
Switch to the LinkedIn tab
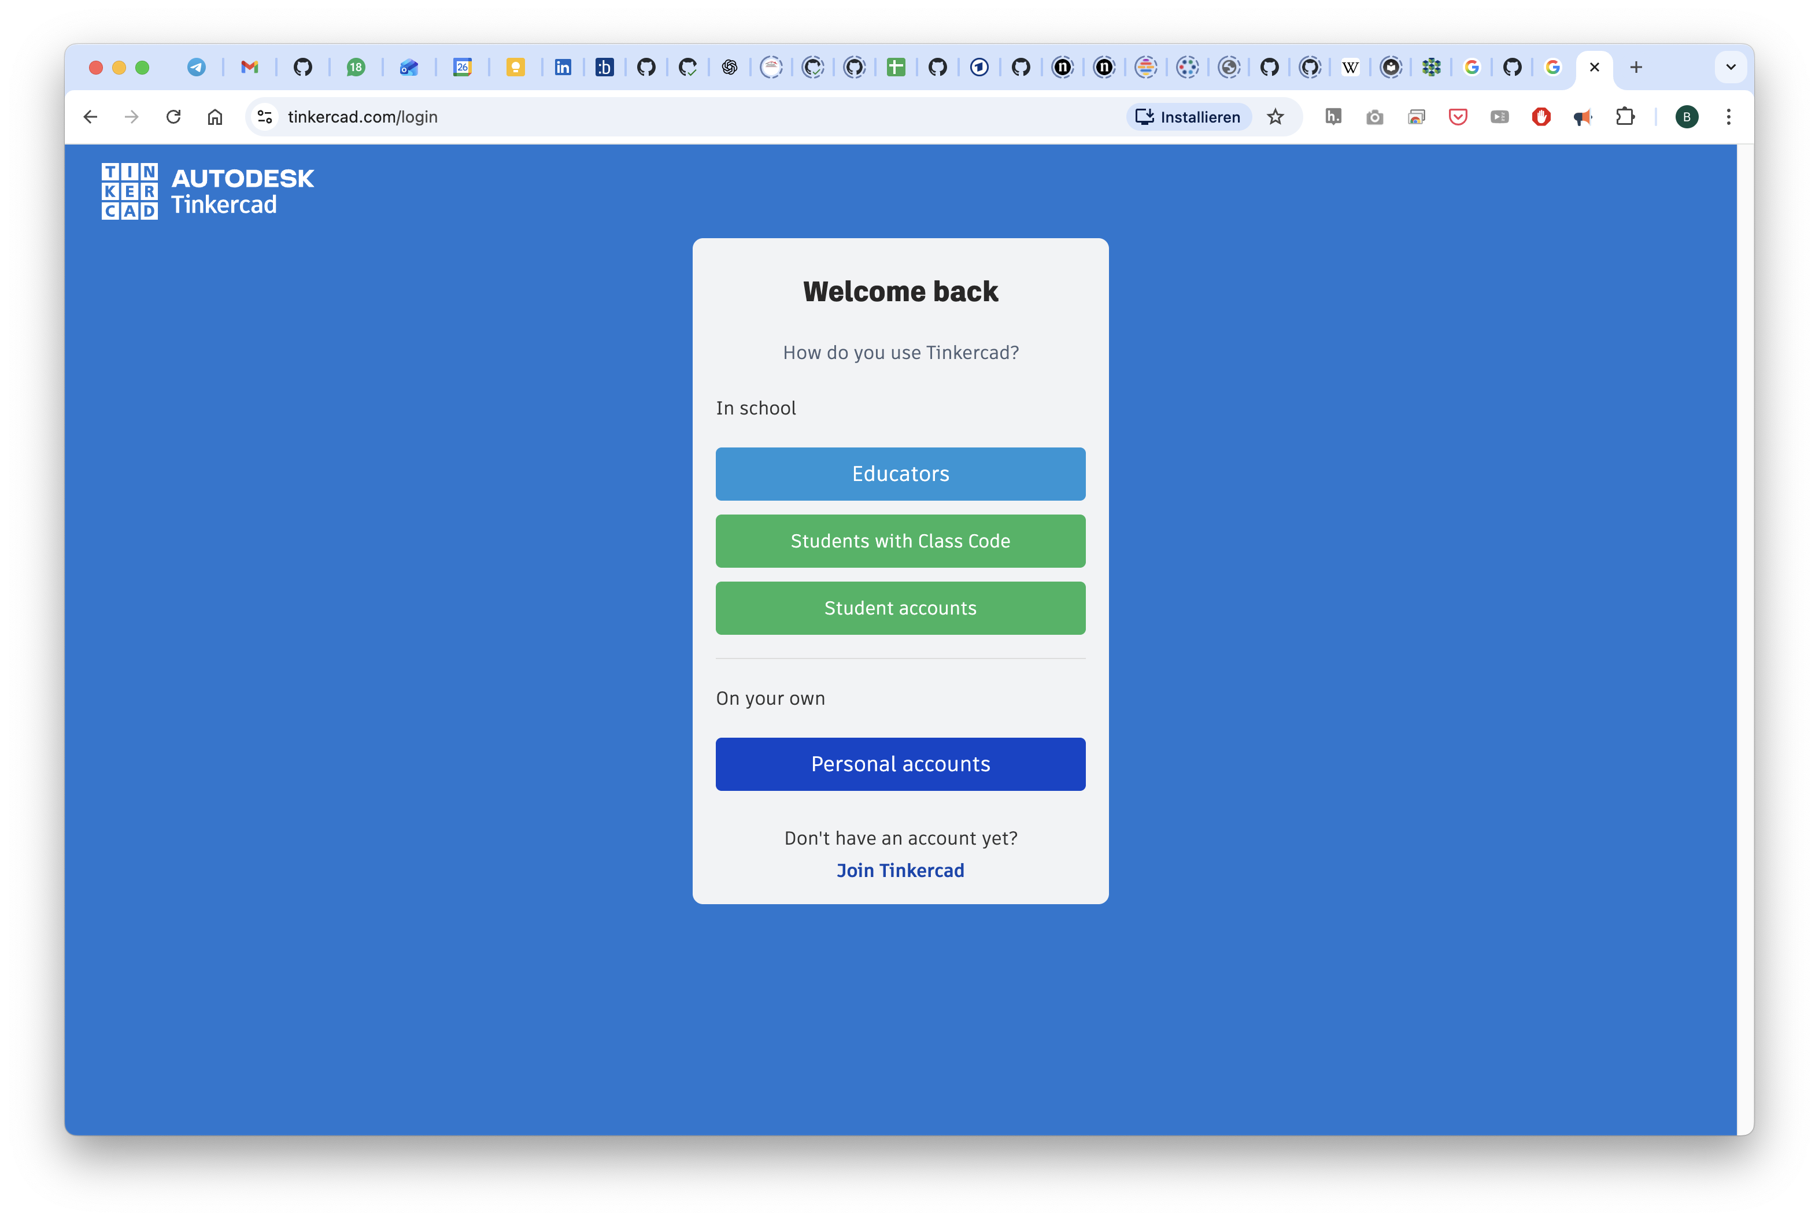tap(562, 67)
